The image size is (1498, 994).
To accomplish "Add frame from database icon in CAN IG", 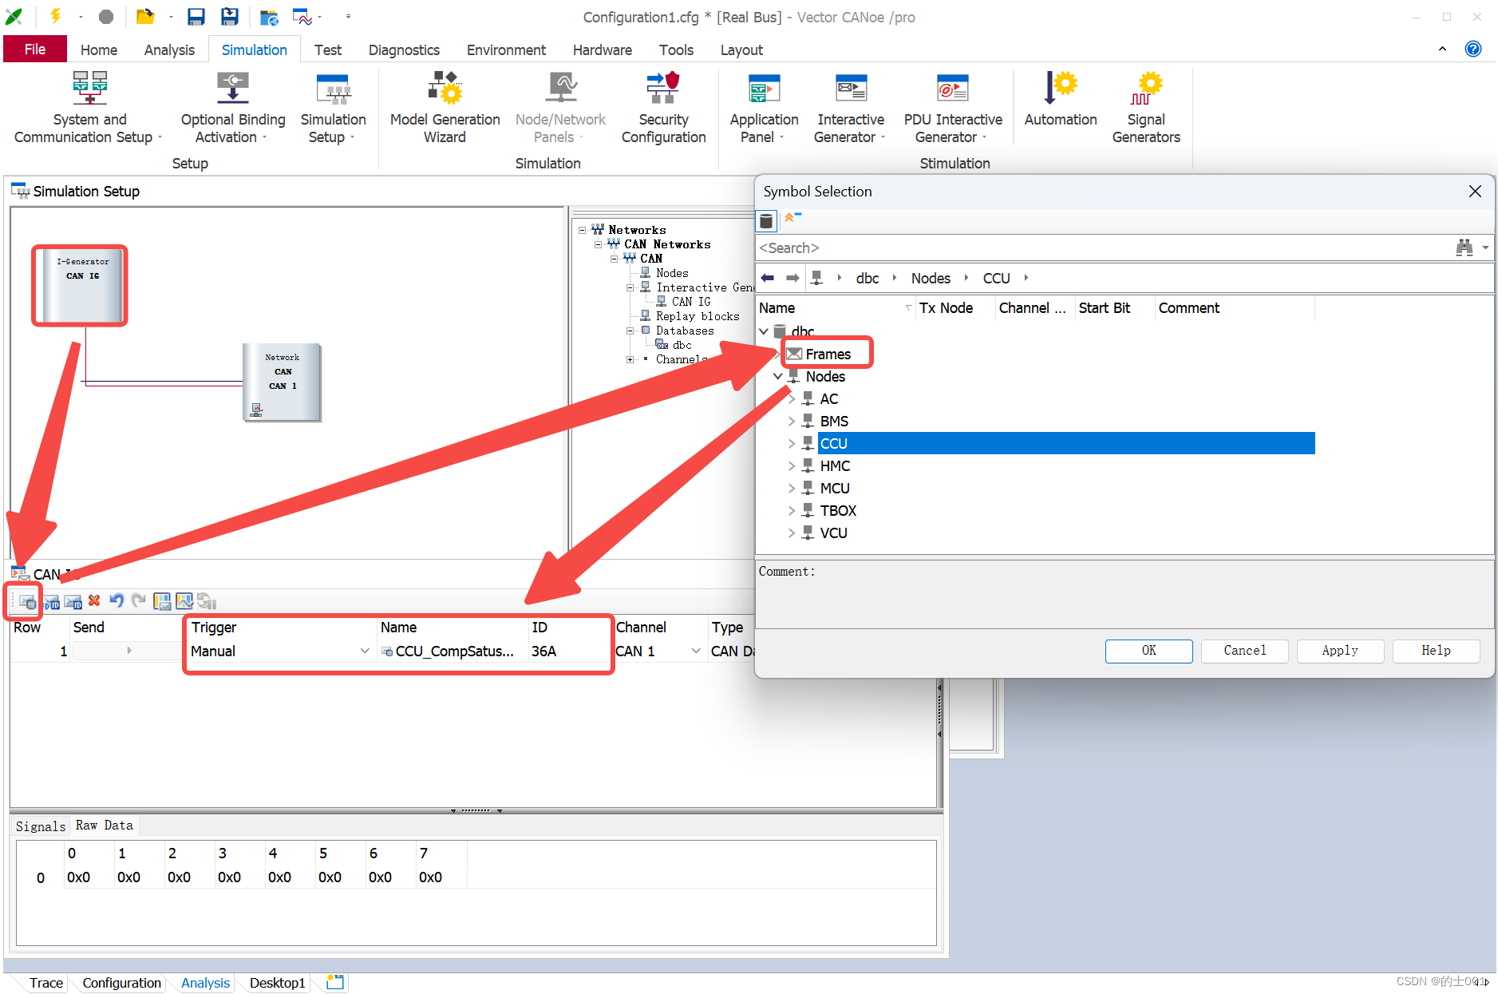I will 27,601.
